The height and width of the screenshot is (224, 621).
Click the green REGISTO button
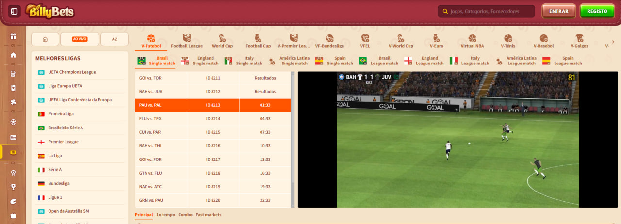(597, 11)
